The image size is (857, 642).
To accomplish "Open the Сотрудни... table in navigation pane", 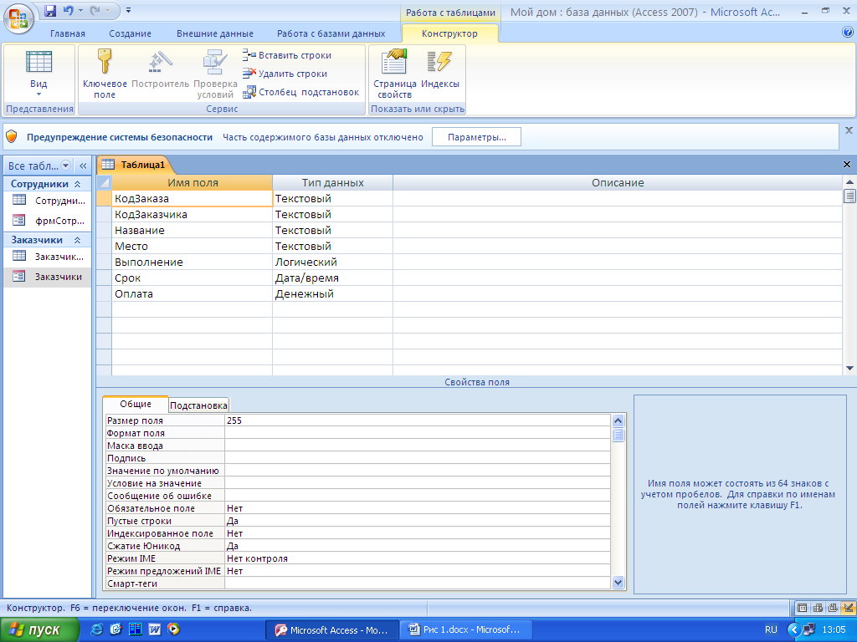I will click(x=48, y=201).
